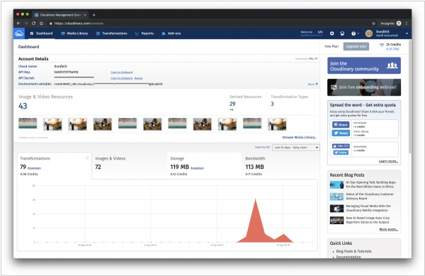Expand the More account details toggle

click(313, 84)
